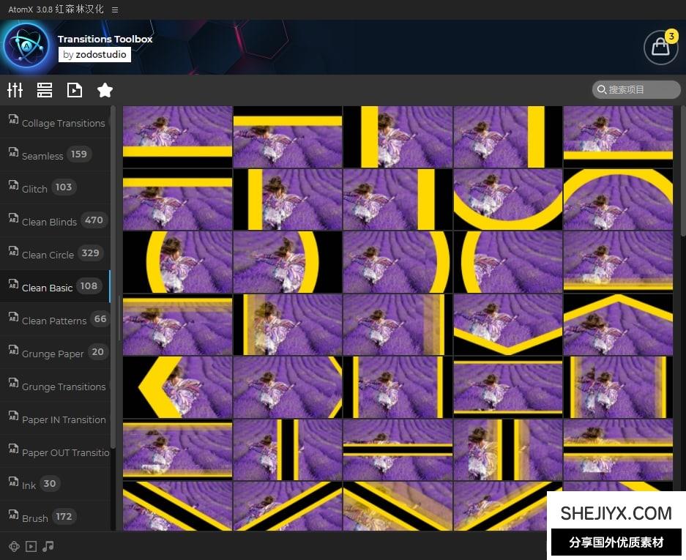Screen dimensions: 686x560
Task: Click the target gizmo icon in footer
Action: [13, 546]
